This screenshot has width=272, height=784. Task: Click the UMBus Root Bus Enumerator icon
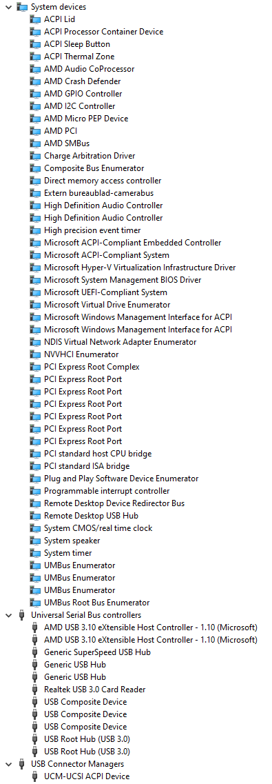point(35,603)
